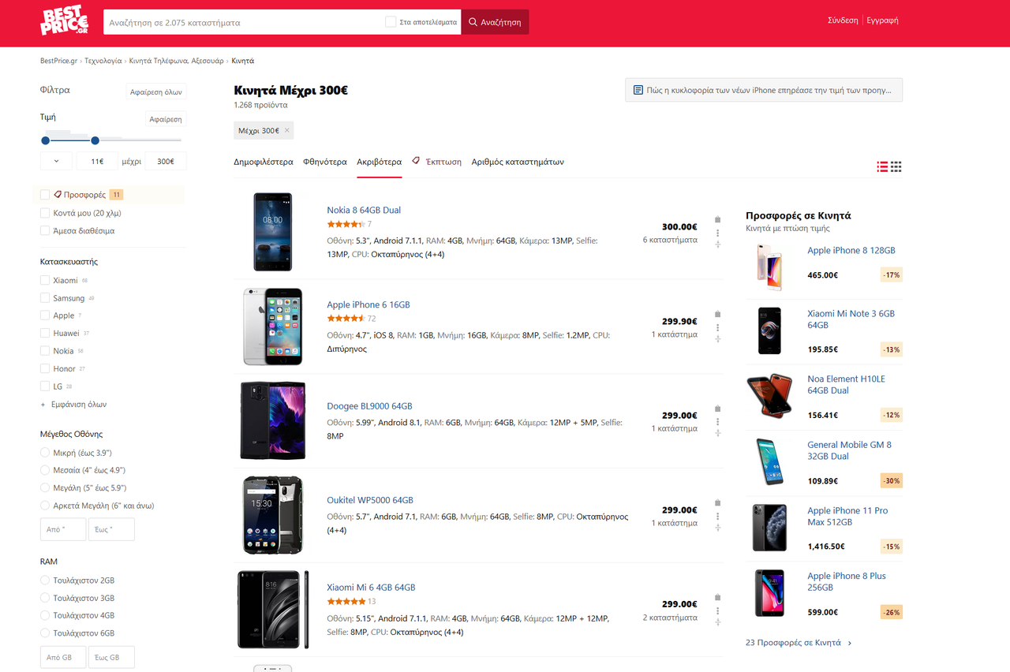Viewport: 1010px width, 672px height.
Task: Toggle Στα αποτελέσματα checkbox in search bar
Action: coord(391,22)
